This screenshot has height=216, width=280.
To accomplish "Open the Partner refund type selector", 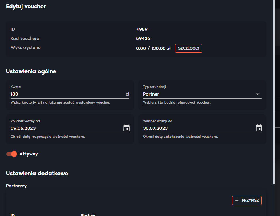I will (x=202, y=94).
